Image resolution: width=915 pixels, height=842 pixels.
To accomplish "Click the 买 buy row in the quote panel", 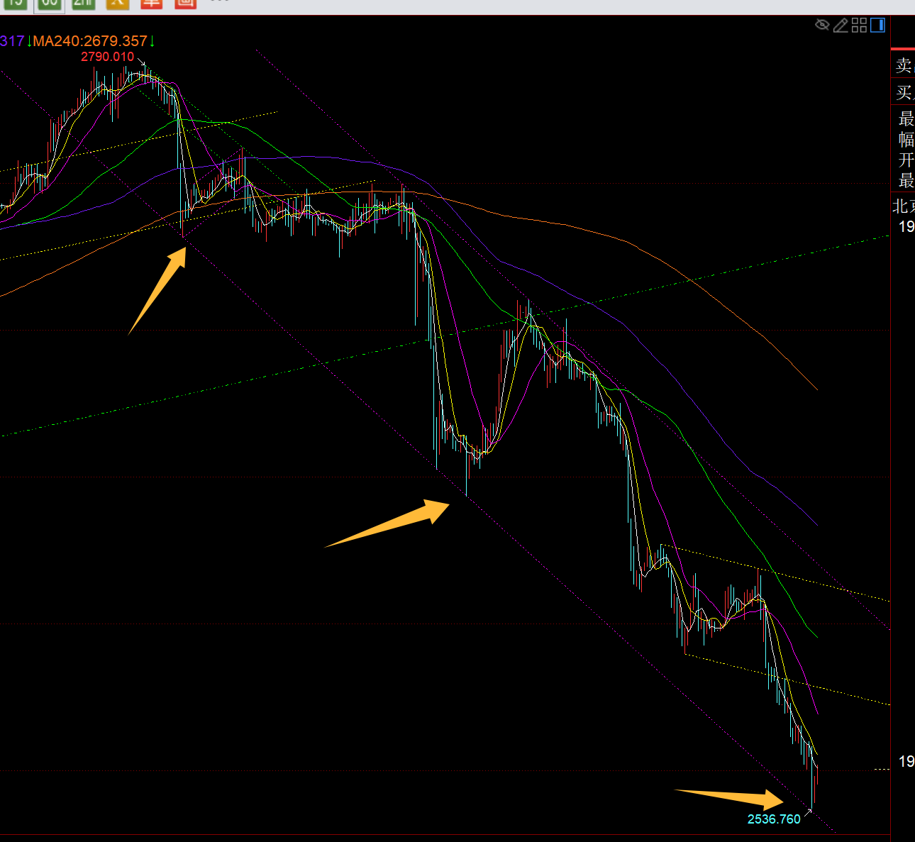I will coord(904,92).
